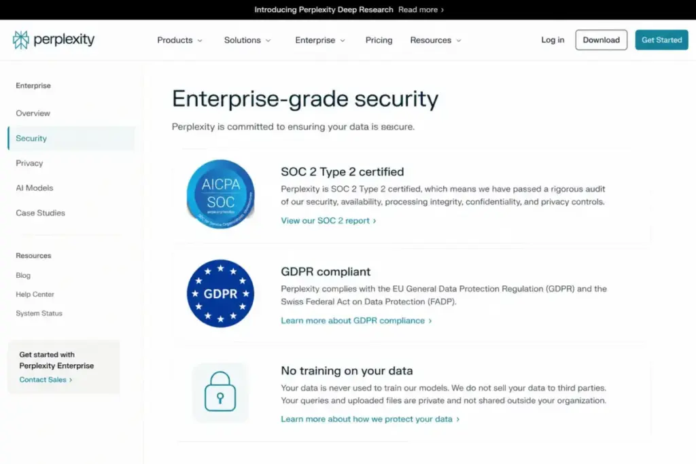The height and width of the screenshot is (464, 696).
Task: Click Log in
Action: [553, 40]
